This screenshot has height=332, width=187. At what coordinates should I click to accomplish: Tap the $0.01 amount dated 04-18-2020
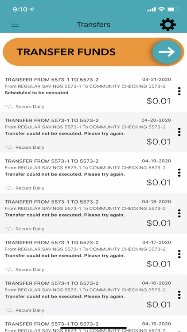tap(158, 223)
